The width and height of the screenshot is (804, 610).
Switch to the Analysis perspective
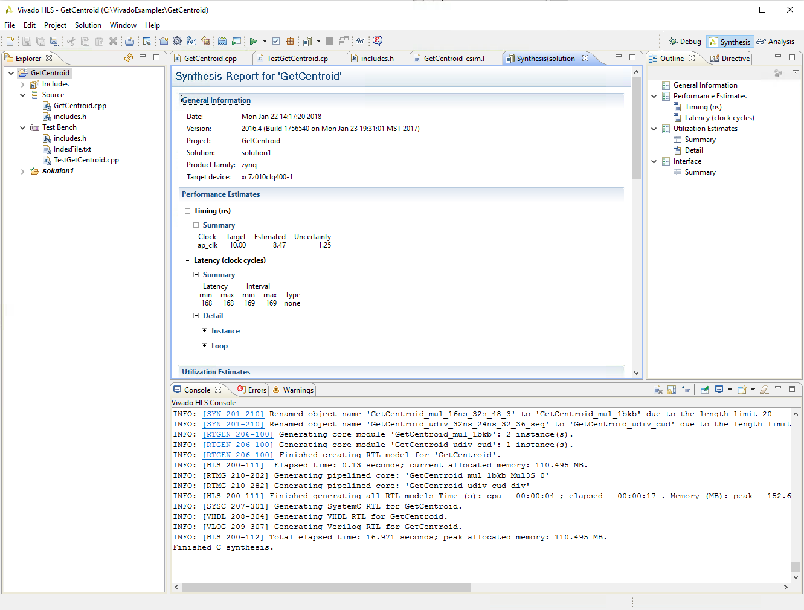776,42
